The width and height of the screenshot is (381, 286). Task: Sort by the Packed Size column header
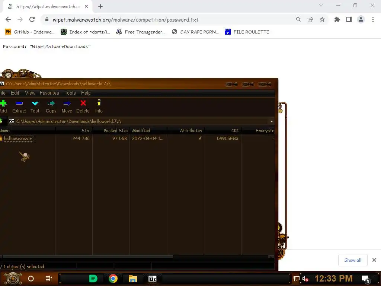(111, 131)
